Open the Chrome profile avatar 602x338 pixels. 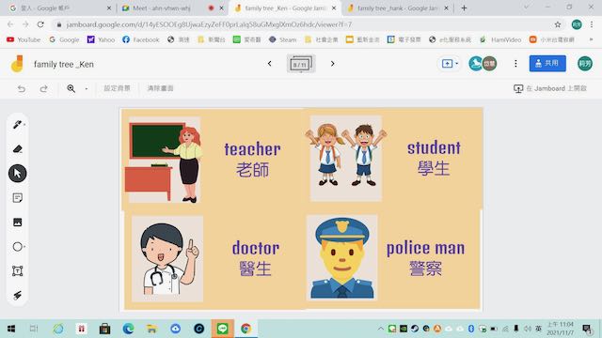click(577, 24)
